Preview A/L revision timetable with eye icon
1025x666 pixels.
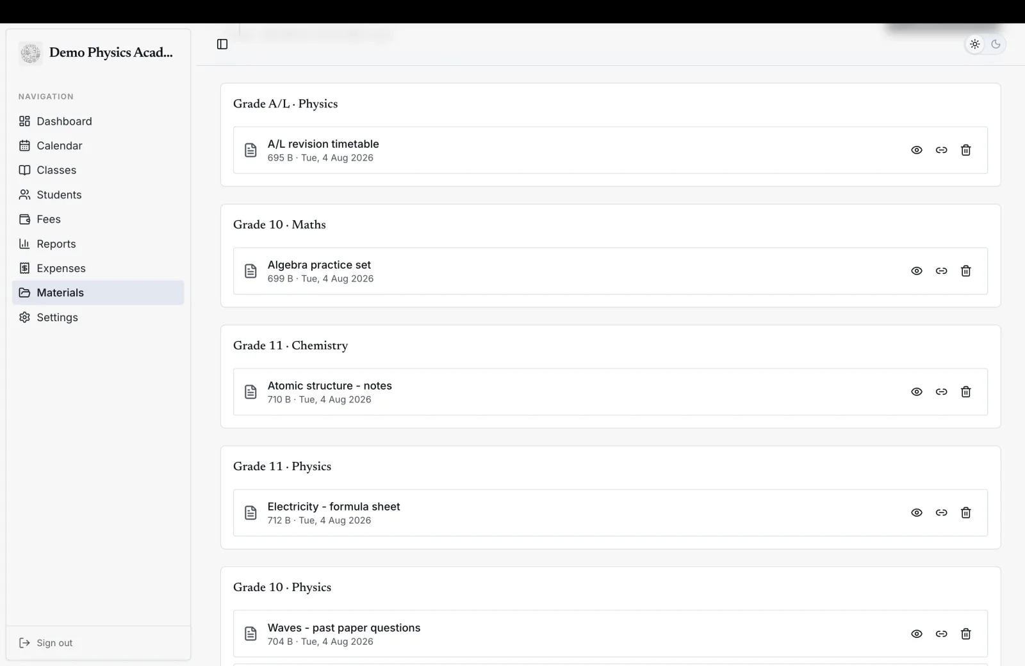[917, 150]
